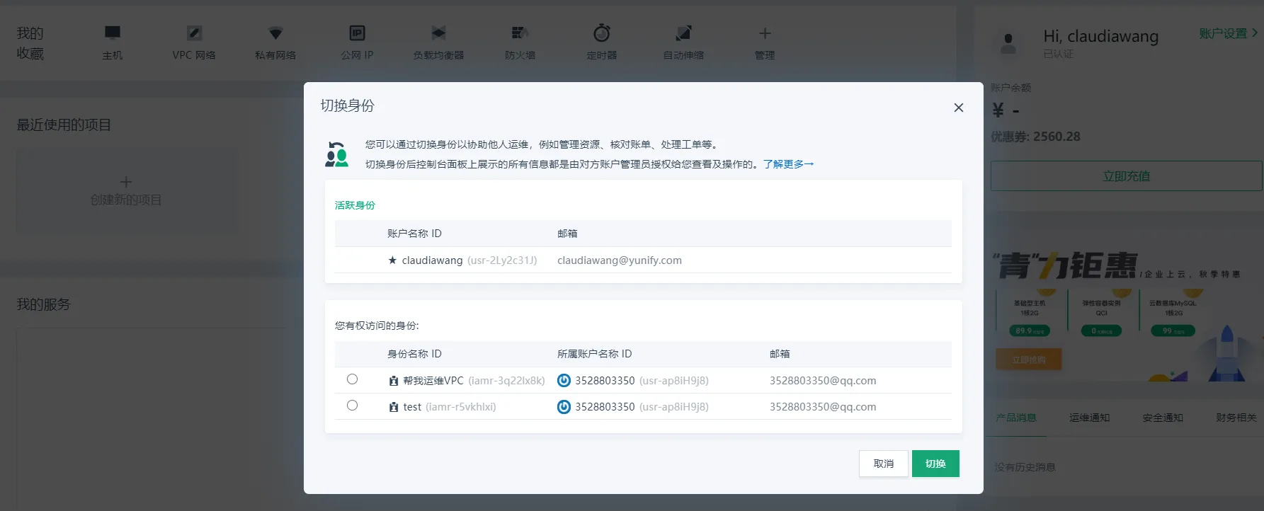This screenshot has width=1264, height=511.
Task: Close the 切换身份 dialog with X
Action: 958,108
